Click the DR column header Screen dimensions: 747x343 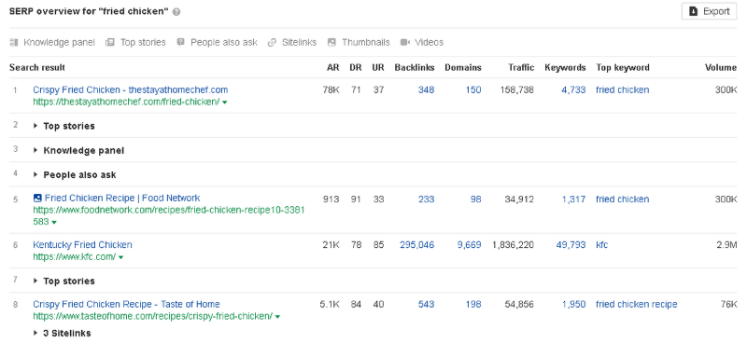356,67
